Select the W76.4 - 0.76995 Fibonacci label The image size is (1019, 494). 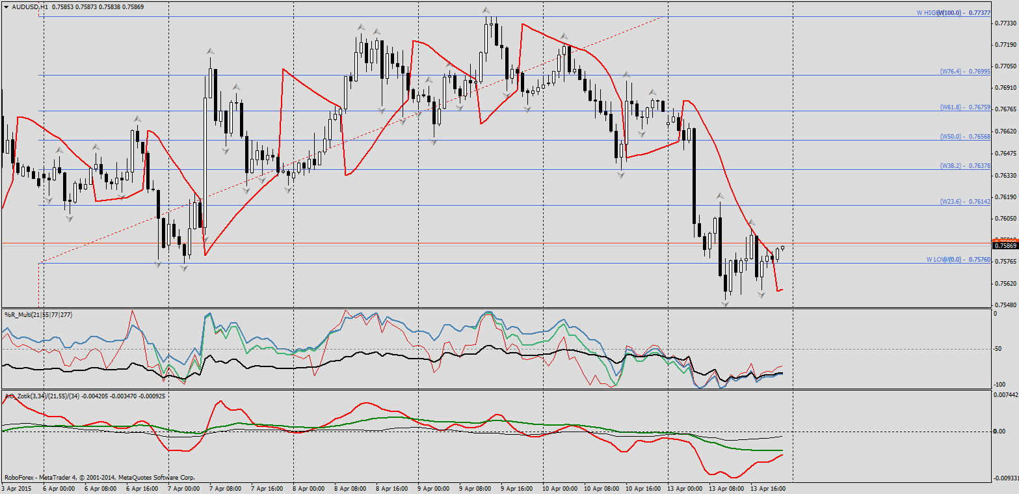point(965,72)
